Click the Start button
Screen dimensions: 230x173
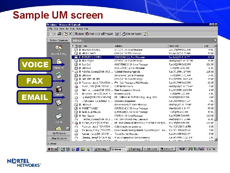[52, 149]
